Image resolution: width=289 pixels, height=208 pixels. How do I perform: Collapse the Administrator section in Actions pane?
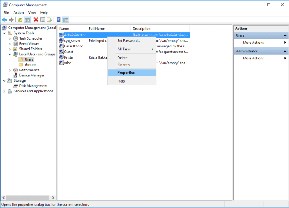coord(285,51)
